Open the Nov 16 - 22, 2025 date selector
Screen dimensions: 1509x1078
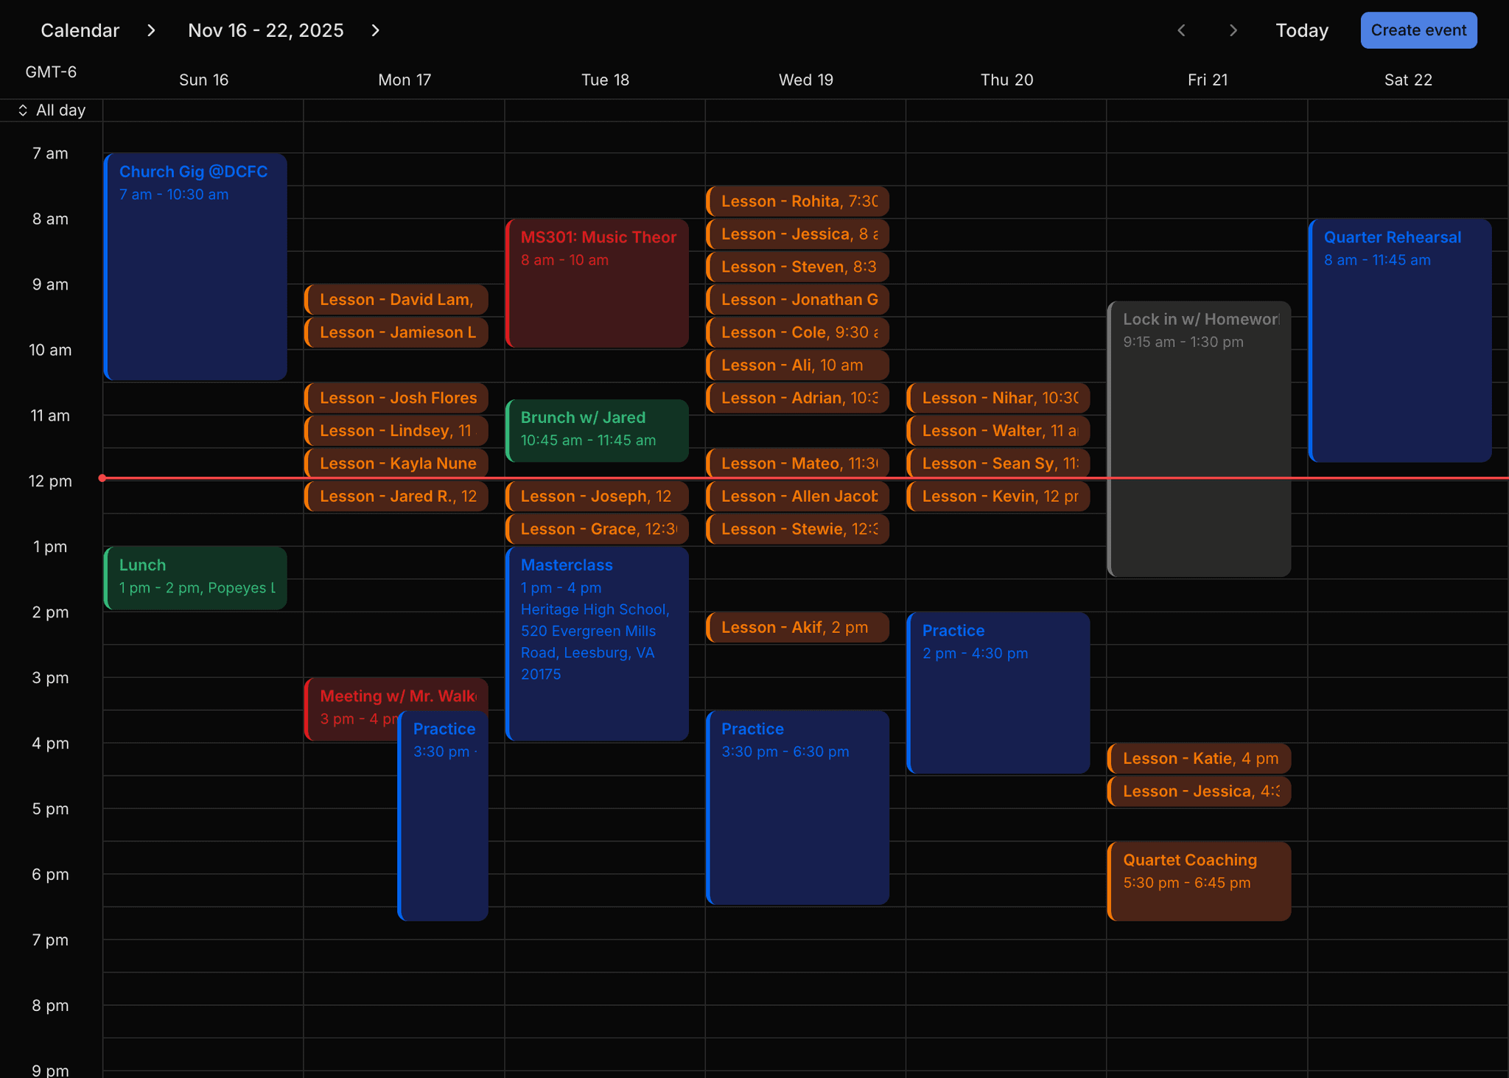(x=265, y=30)
